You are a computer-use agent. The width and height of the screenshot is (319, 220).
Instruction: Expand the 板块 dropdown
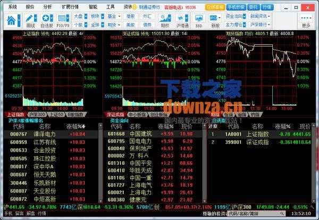click(x=96, y=16)
